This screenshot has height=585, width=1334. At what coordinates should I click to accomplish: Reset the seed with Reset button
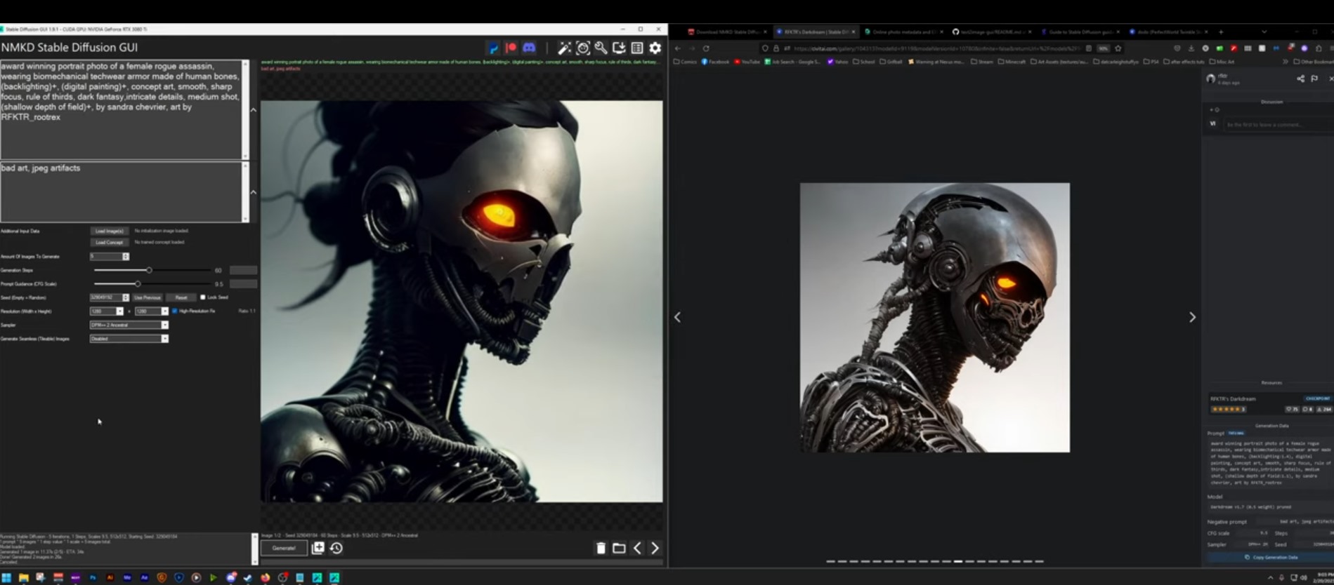[181, 297]
